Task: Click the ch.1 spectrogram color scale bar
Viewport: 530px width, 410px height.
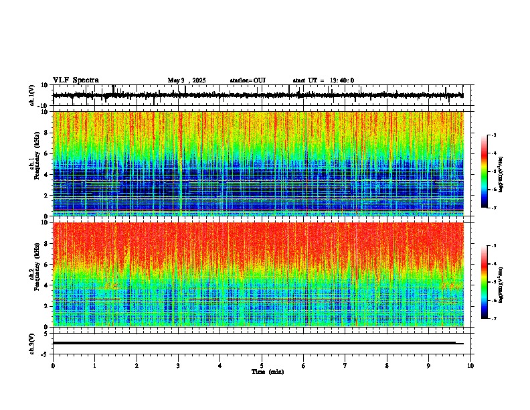Action: (484, 172)
